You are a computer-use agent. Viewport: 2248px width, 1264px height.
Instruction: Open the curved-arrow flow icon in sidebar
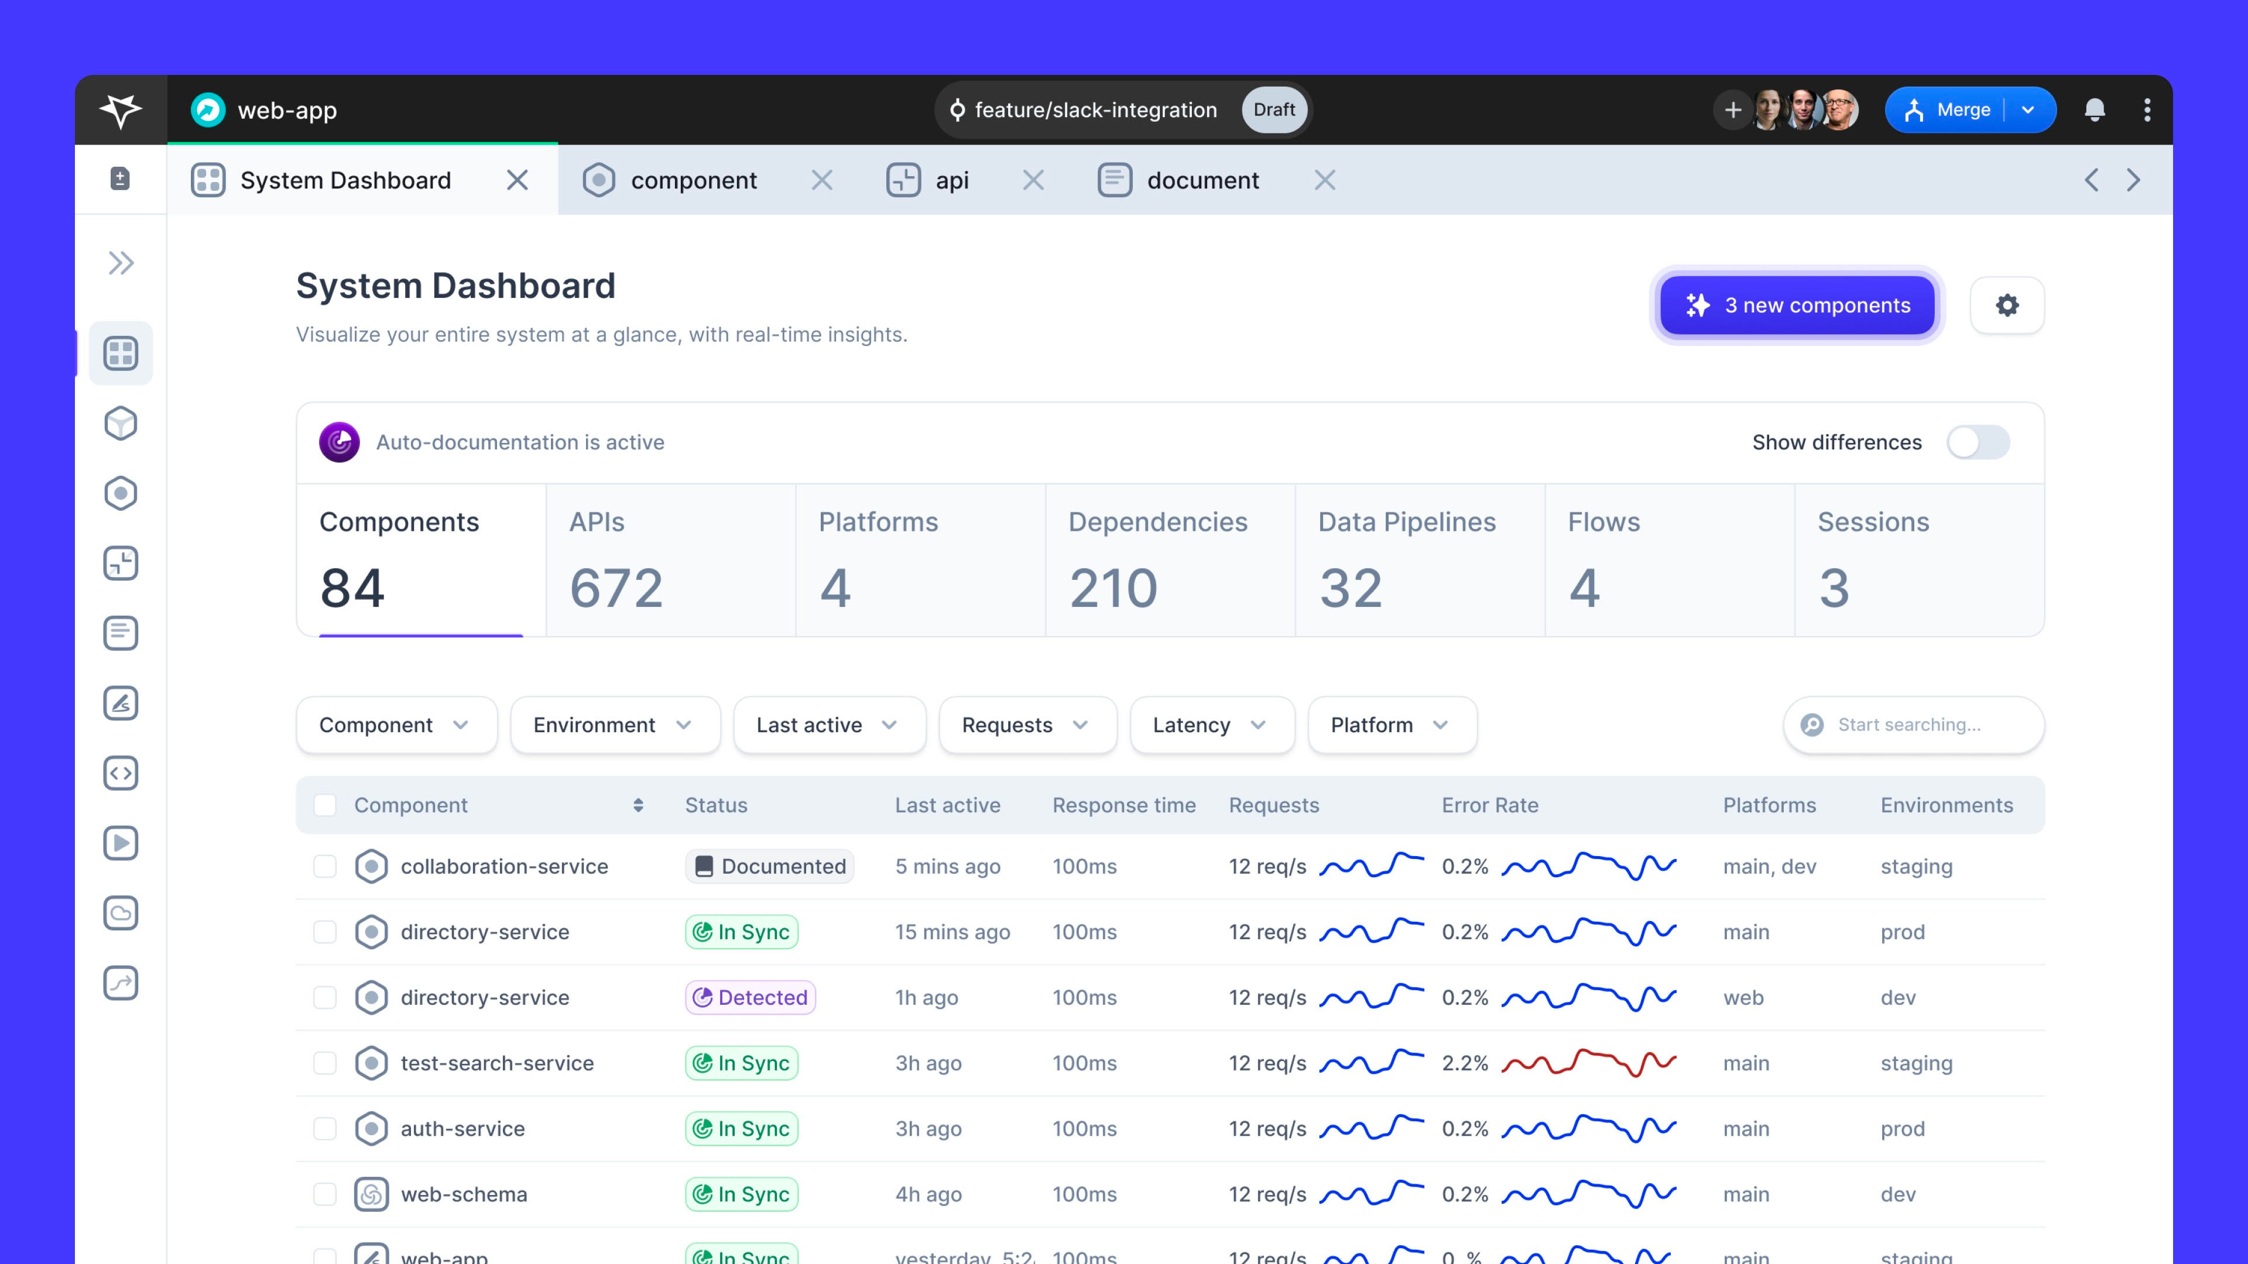pyautogui.click(x=121, y=983)
